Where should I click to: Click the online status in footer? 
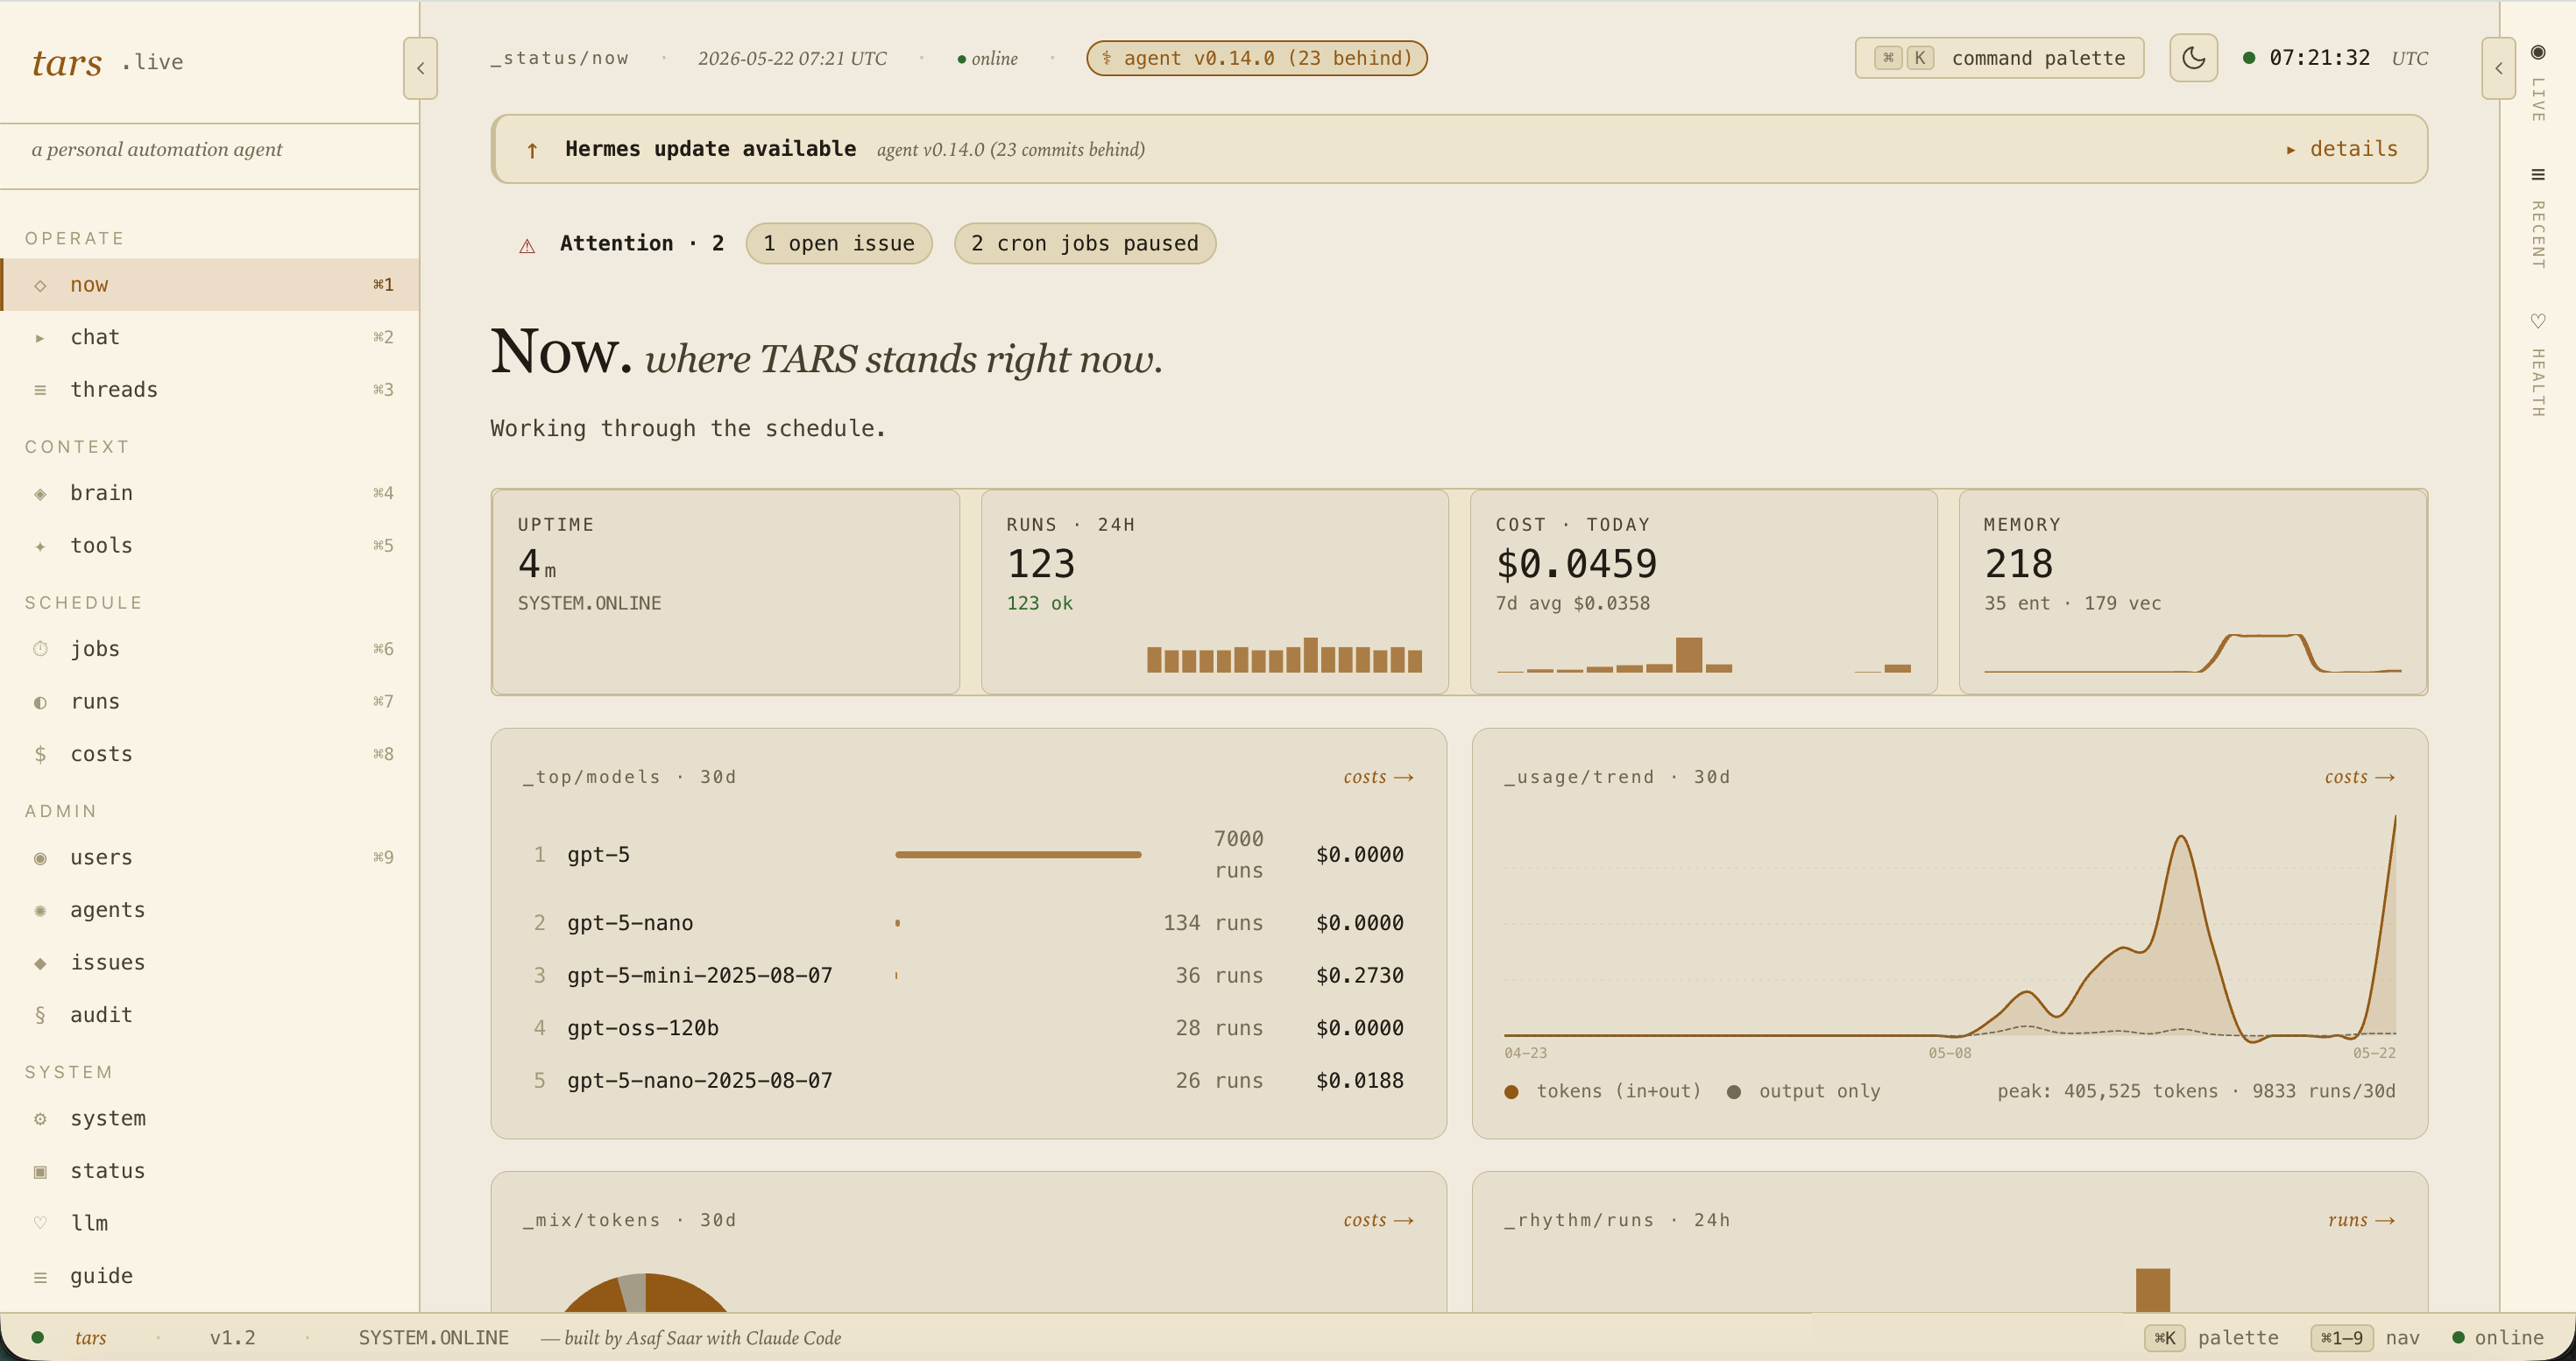[2498, 1338]
